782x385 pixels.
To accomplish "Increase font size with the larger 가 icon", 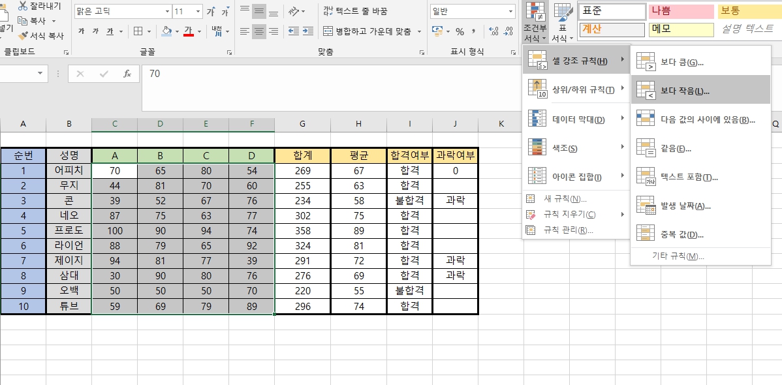I will click(211, 11).
